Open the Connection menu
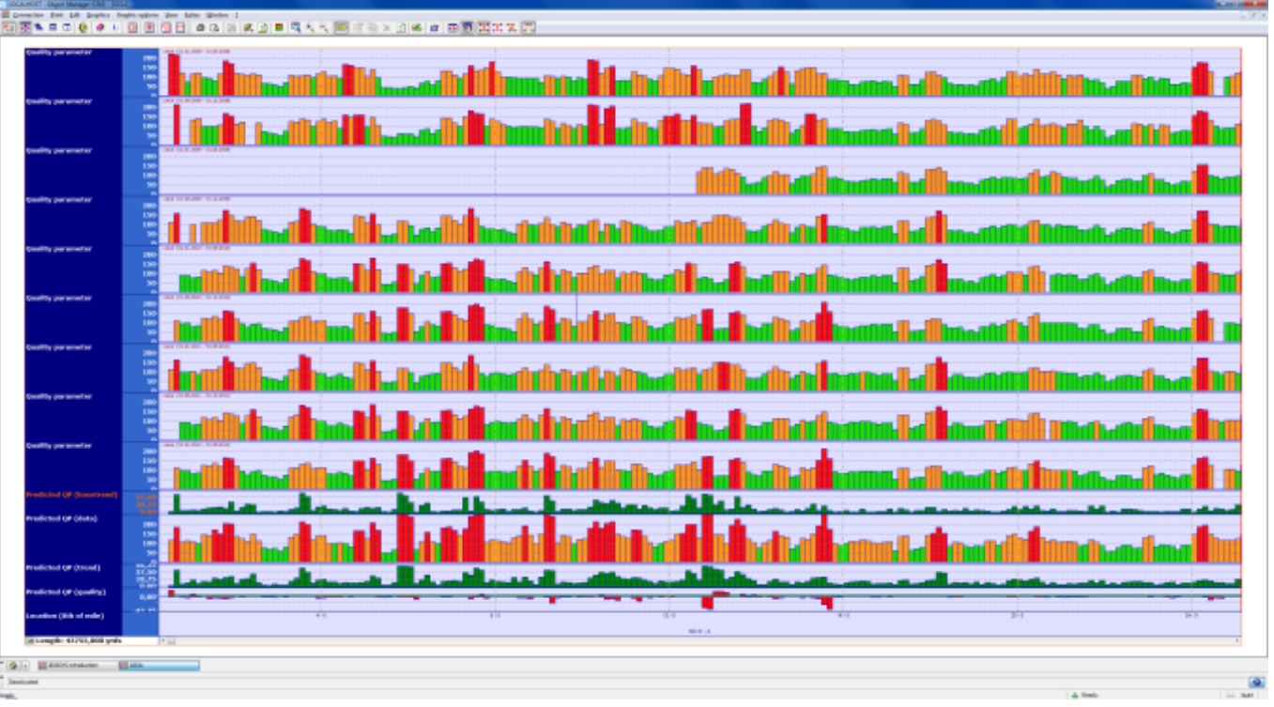The image size is (1274, 707). pyautogui.click(x=28, y=15)
